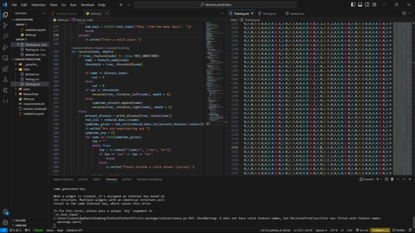This screenshot has width=415, height=233.
Task: Collapse the DISEASE PREDICTION folder section
Action: click(28, 59)
